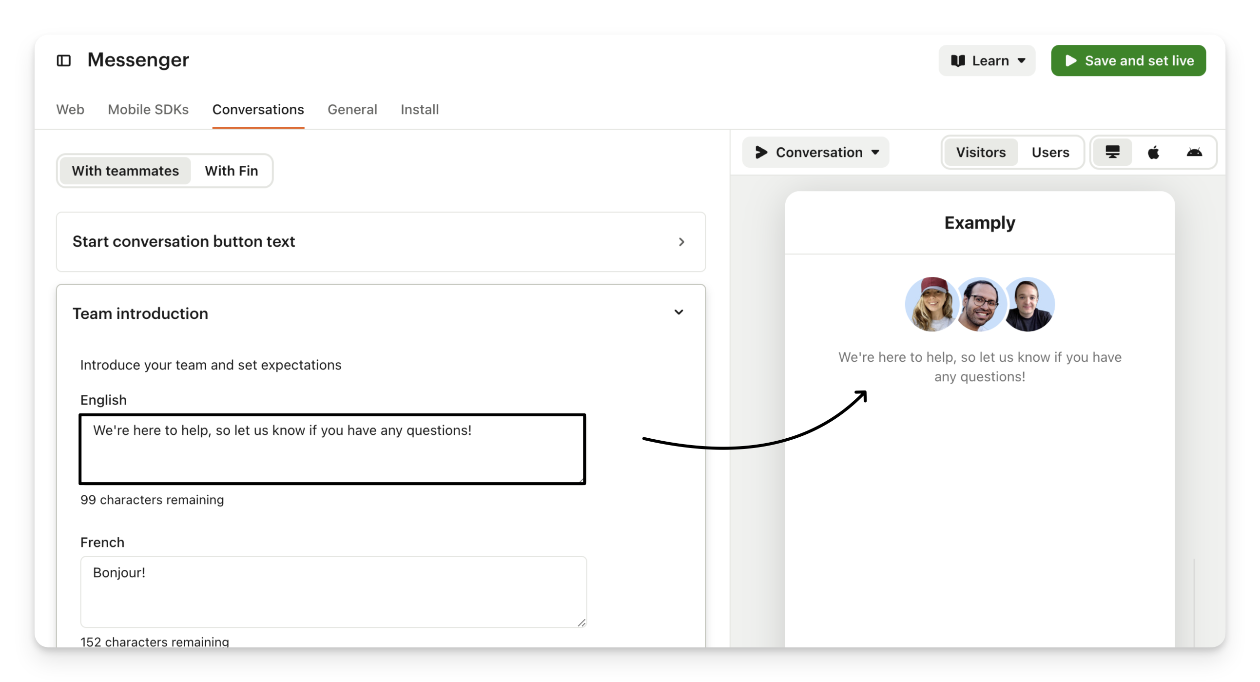Toggle preview to Users
1260x682 pixels.
(1050, 152)
